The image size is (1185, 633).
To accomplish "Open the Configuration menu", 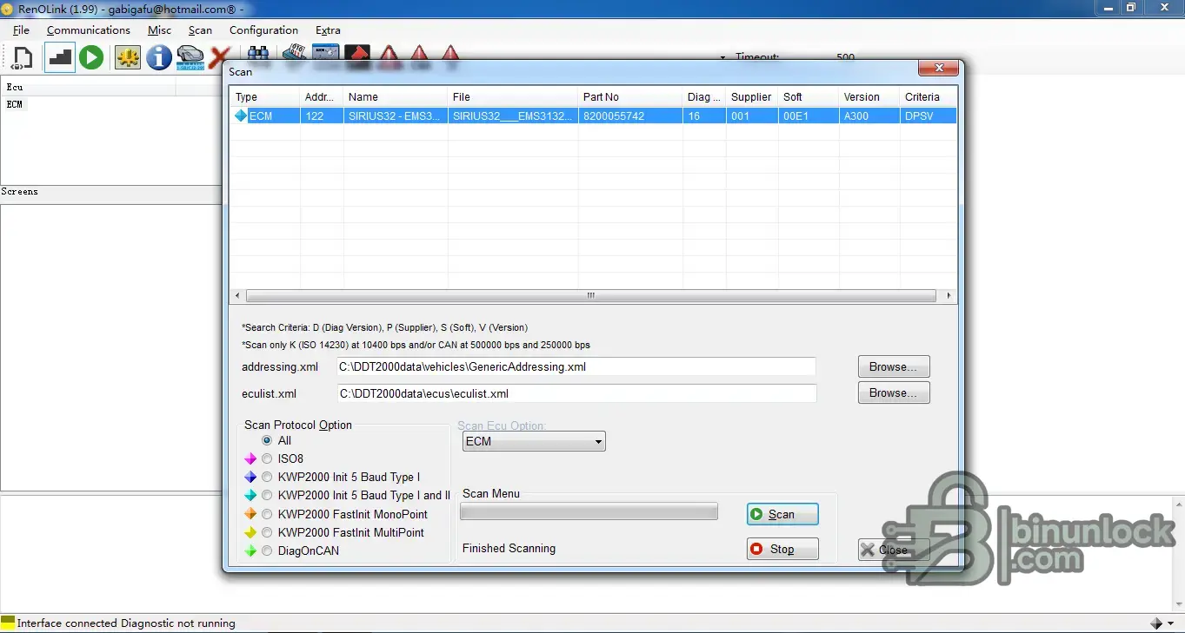I will 263,30.
